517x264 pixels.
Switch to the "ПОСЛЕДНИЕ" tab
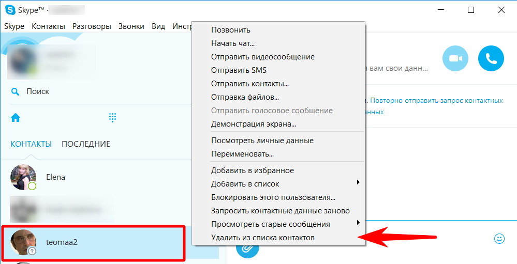[86, 144]
